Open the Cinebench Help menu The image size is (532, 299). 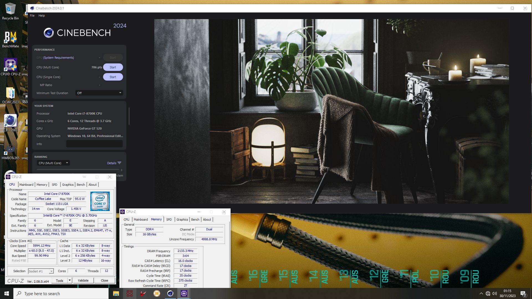coord(42,16)
